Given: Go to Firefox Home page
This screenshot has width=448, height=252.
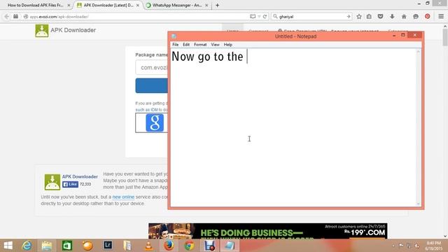Looking at the screenshot, I should [404, 17].
